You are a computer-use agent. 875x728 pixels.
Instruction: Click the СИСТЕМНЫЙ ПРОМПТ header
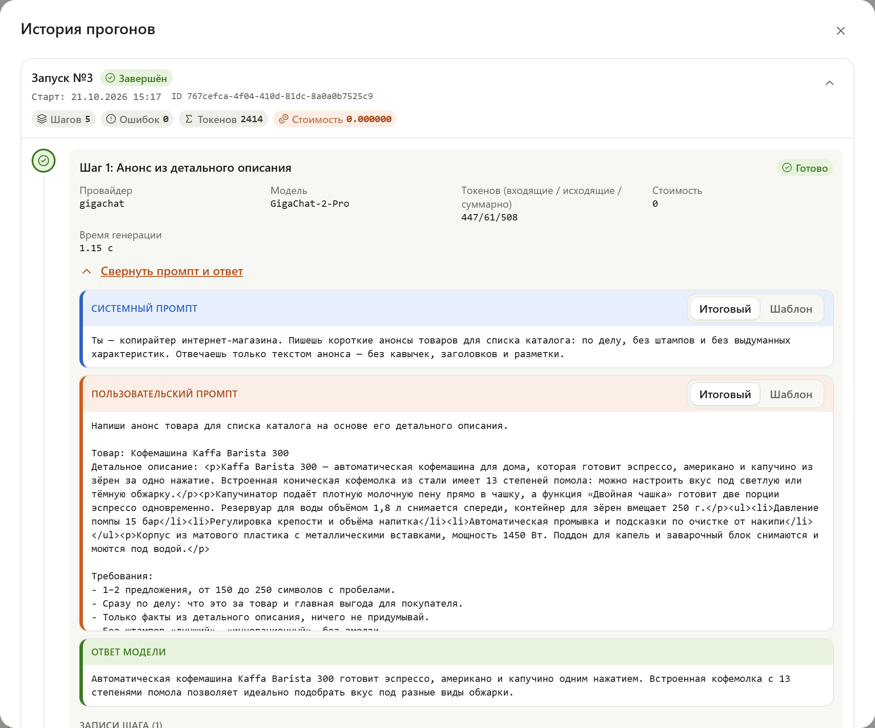click(144, 308)
